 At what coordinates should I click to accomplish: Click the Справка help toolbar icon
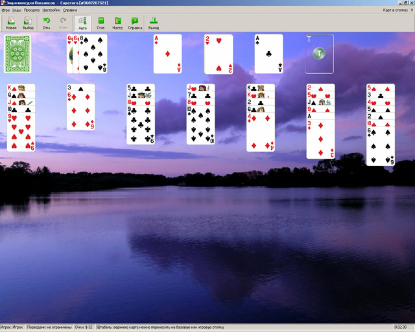tap(135, 23)
